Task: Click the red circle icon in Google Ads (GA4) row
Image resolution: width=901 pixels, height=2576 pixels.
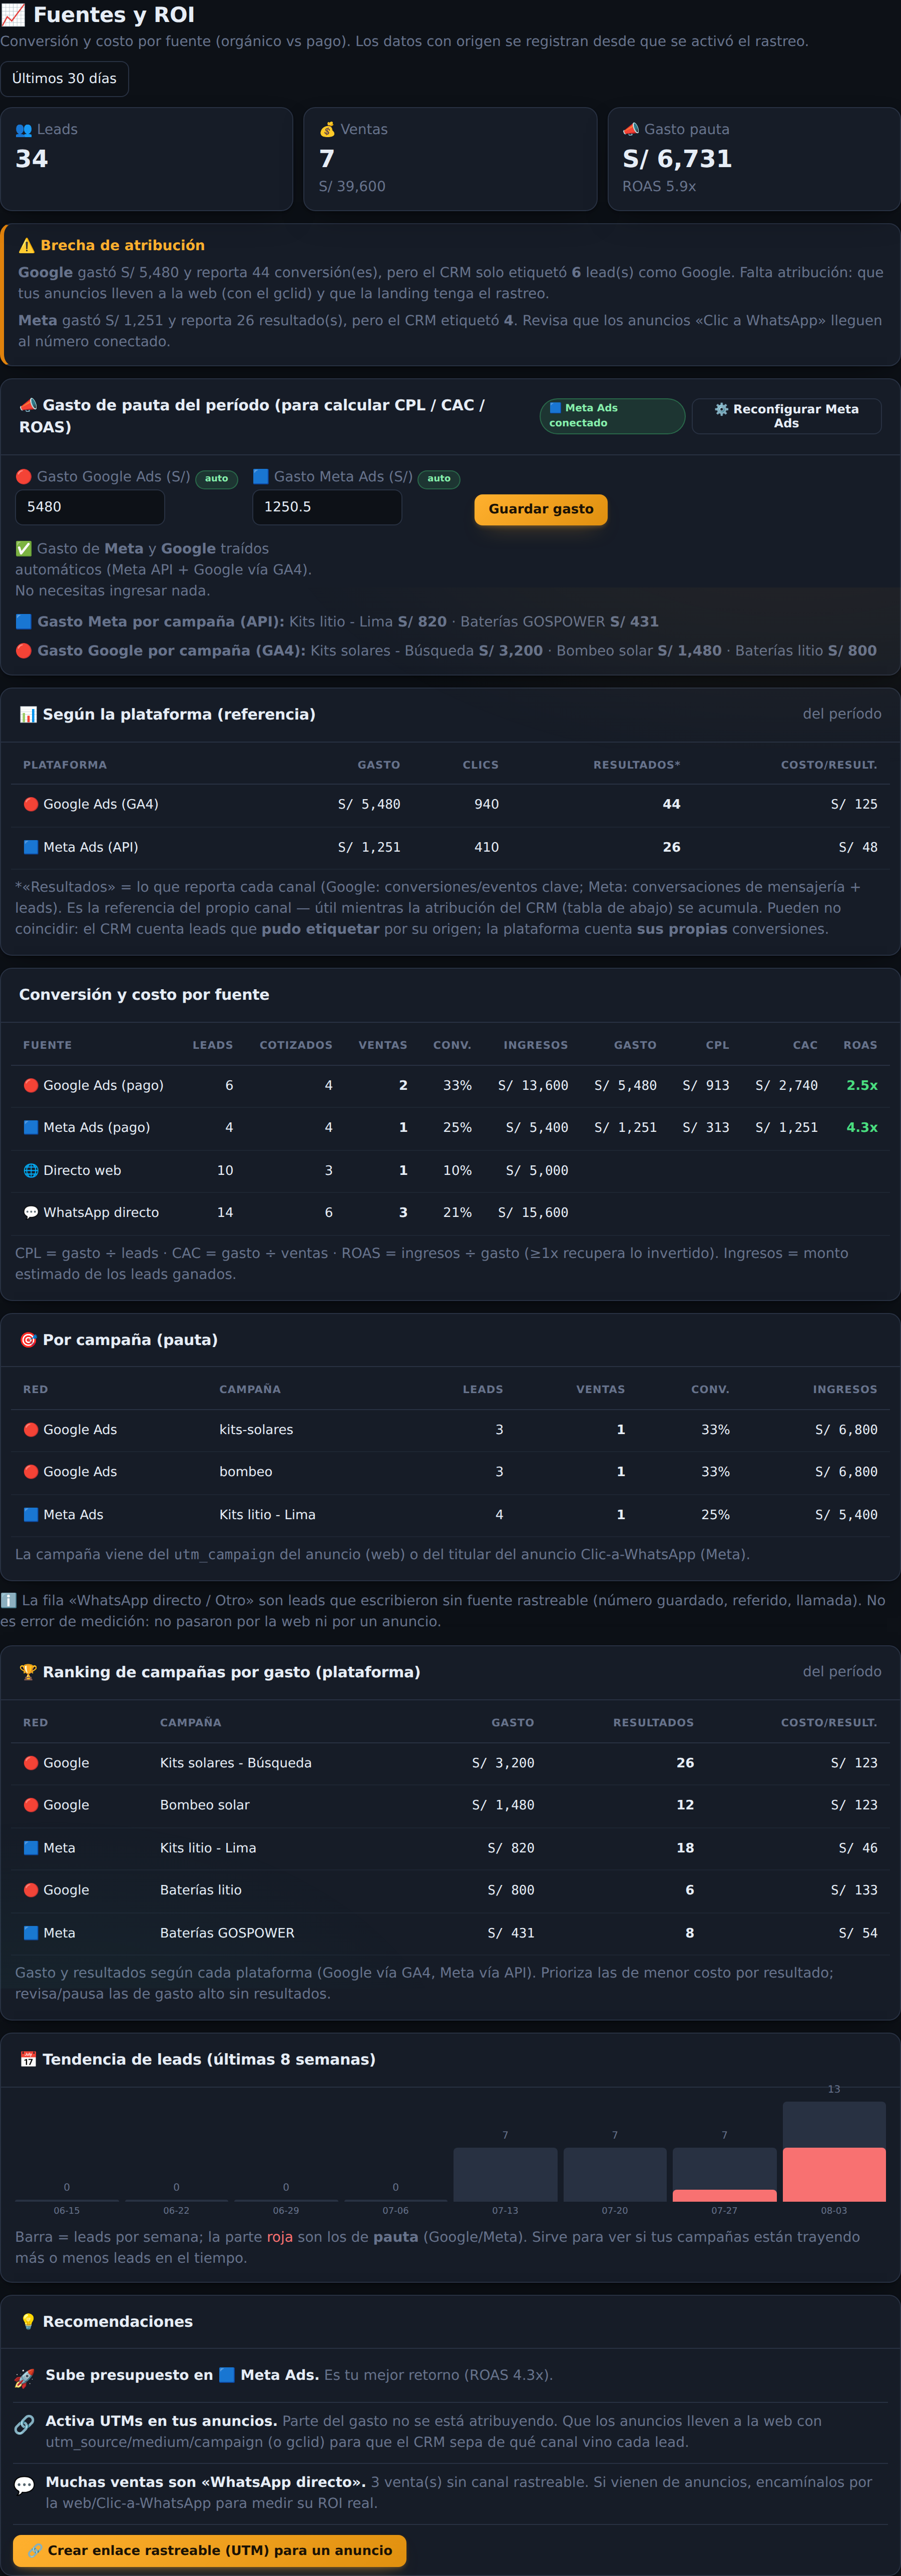Action: point(31,804)
